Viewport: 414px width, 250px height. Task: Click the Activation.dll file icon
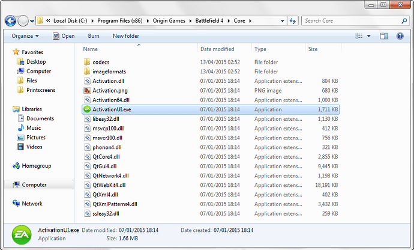pyautogui.click(x=87, y=81)
